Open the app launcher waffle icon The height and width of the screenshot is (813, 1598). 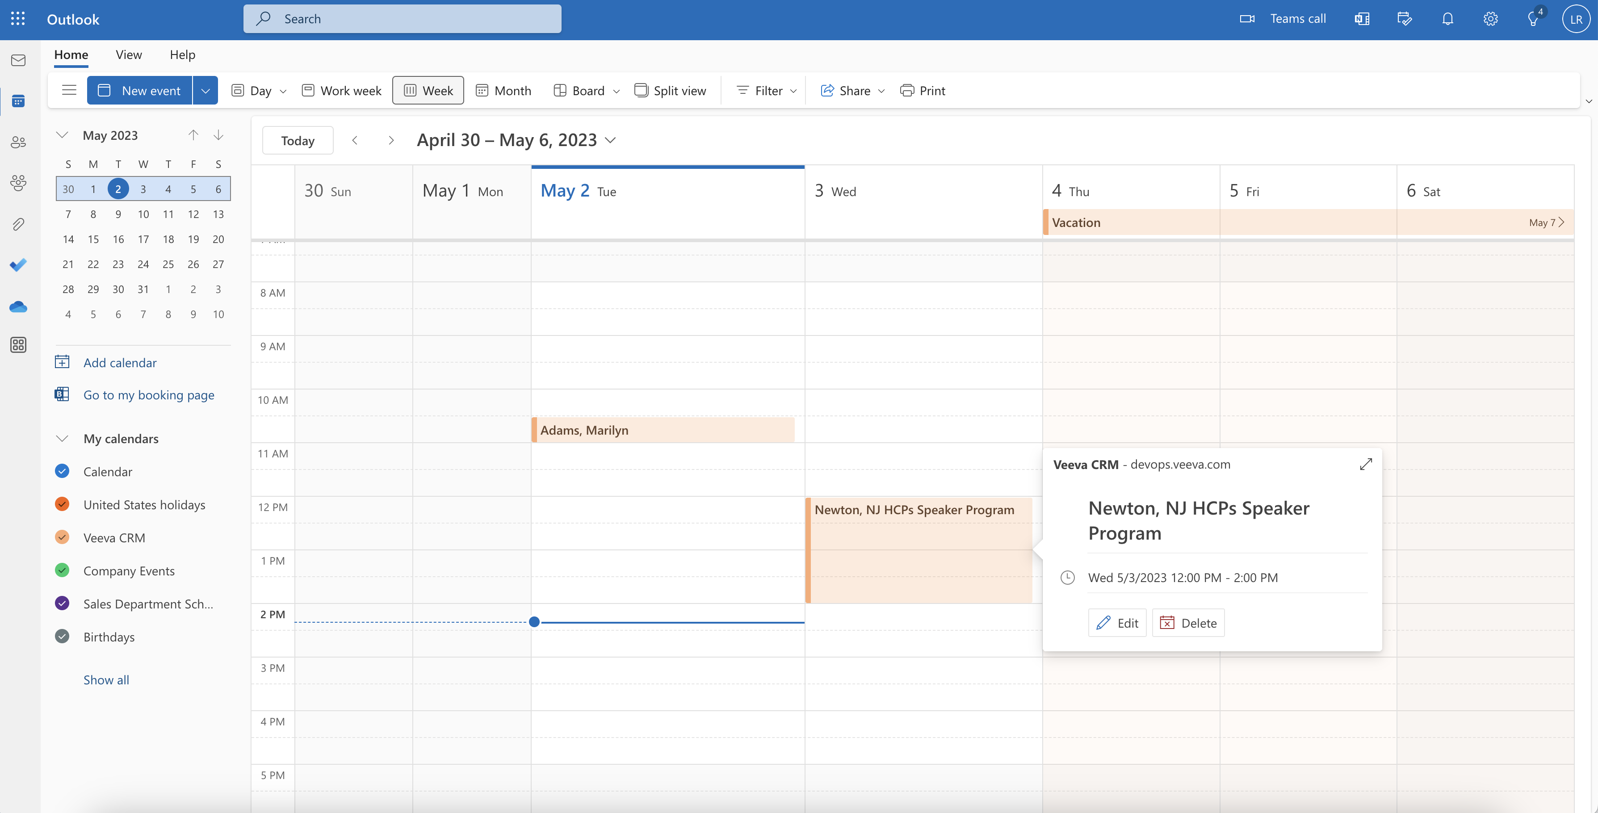(x=18, y=19)
